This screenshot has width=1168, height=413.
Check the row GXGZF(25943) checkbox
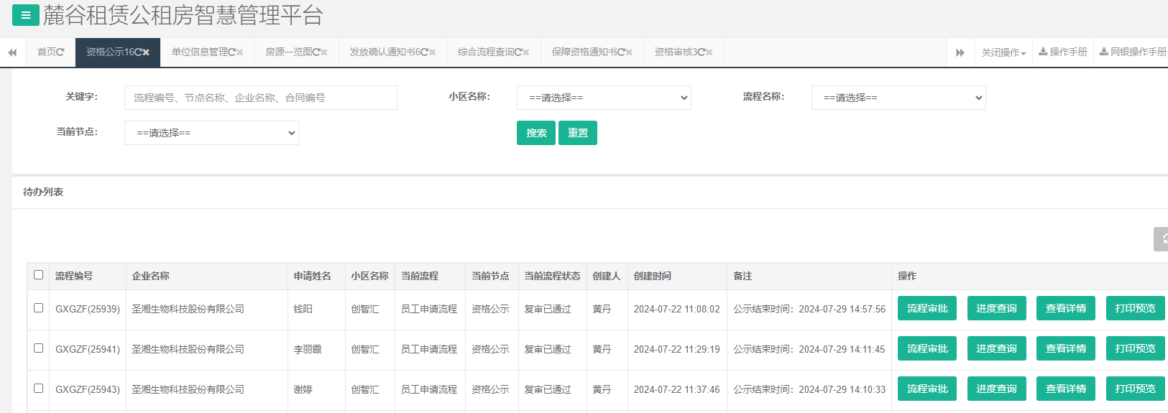pyautogui.click(x=39, y=389)
